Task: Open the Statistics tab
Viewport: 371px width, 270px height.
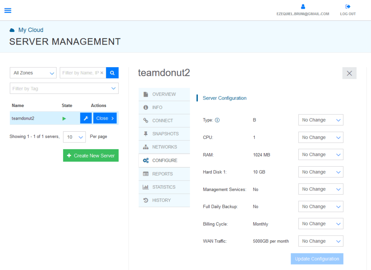Action: click(x=164, y=187)
